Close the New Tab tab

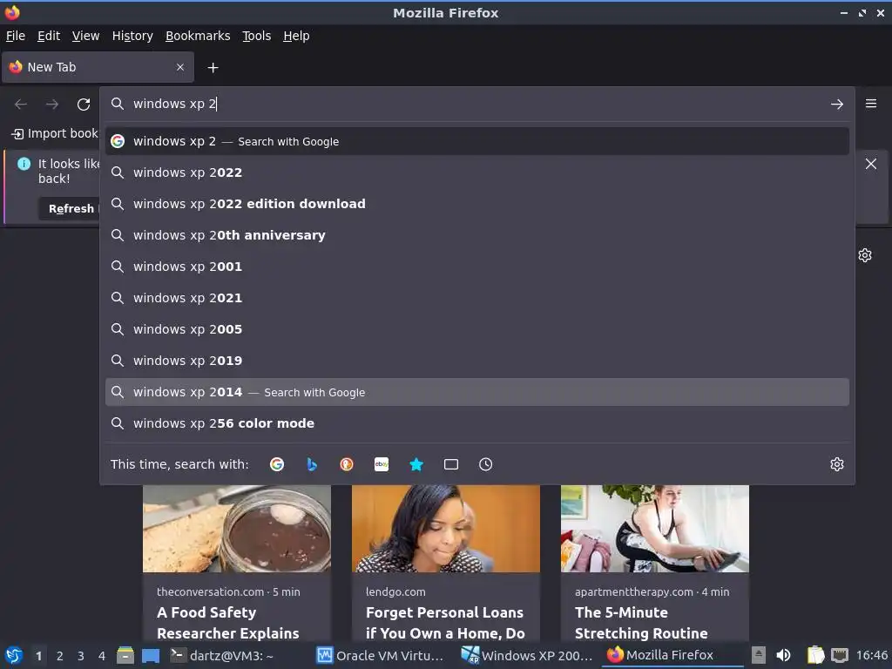180,67
